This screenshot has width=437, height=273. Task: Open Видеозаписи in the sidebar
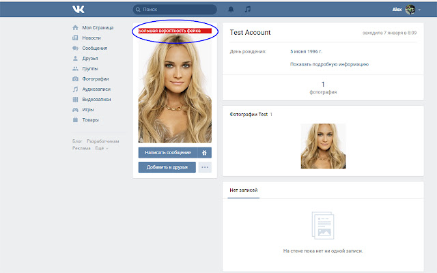click(96, 100)
